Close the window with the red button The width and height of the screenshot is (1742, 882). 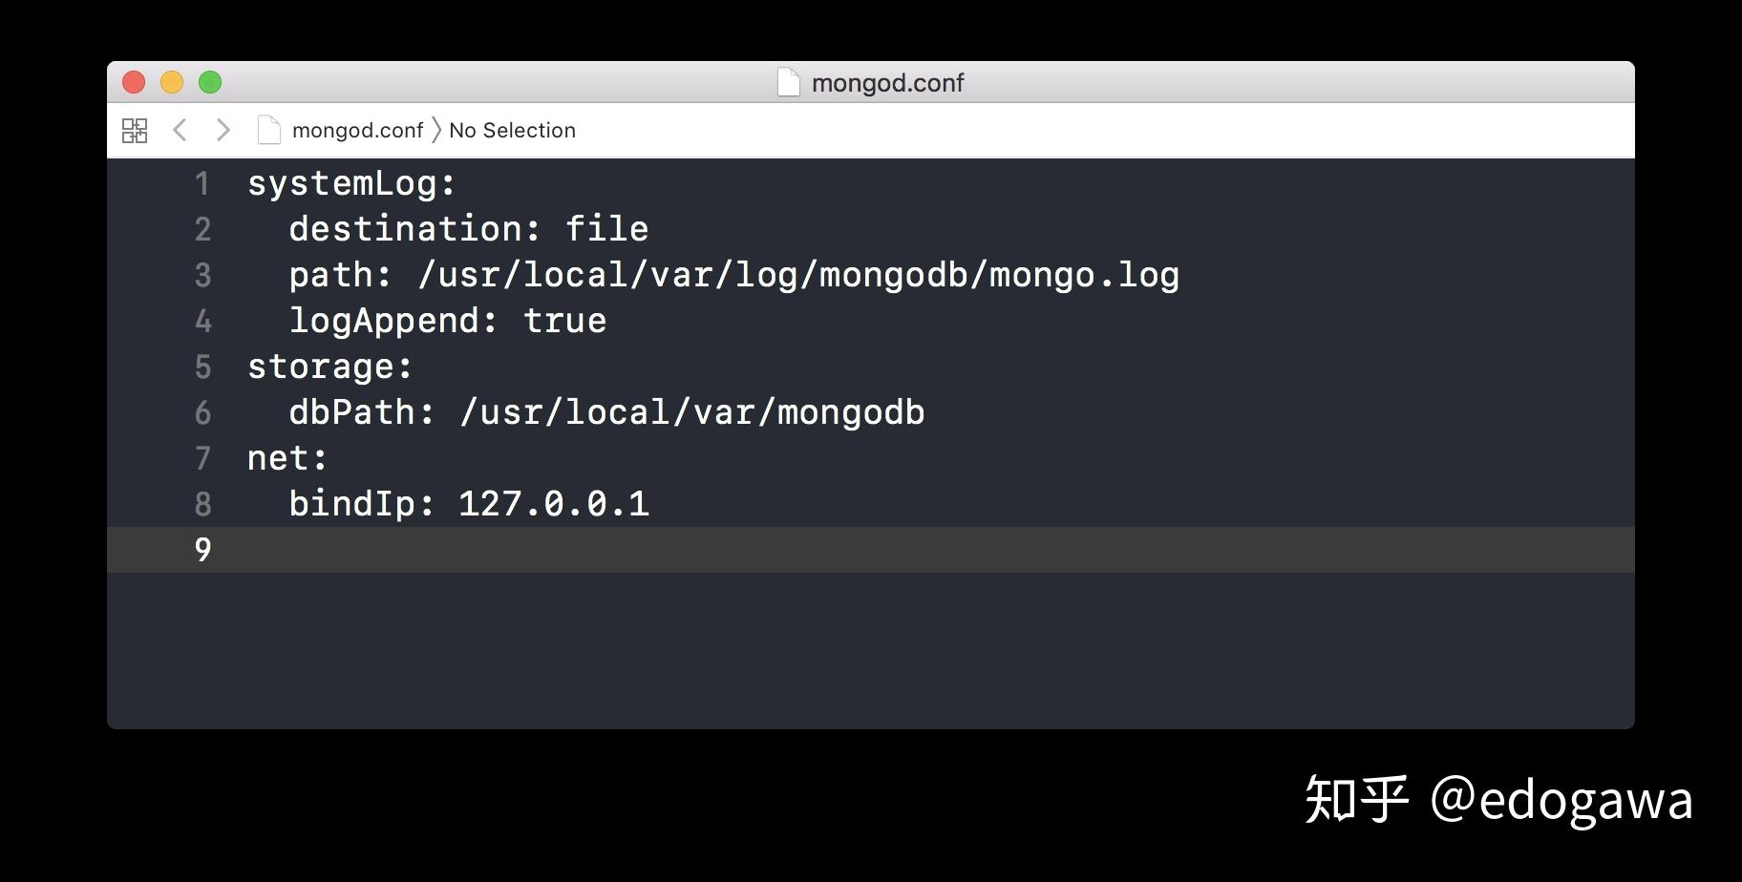(134, 82)
